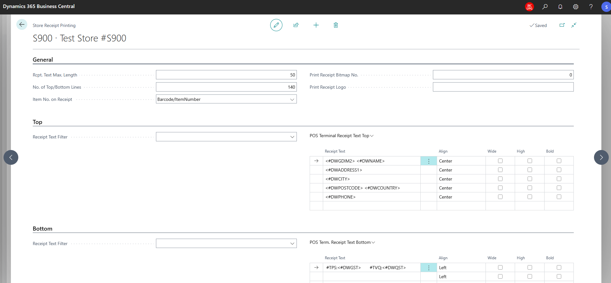Click the collapse page icon beside Saved
This screenshot has height=283, width=611.
(574, 25)
